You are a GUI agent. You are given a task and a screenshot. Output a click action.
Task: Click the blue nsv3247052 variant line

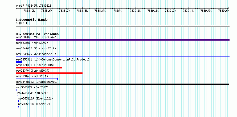(x=122, y=51)
